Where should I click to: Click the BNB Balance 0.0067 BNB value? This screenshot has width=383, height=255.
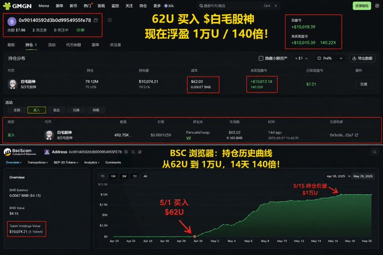(25, 196)
